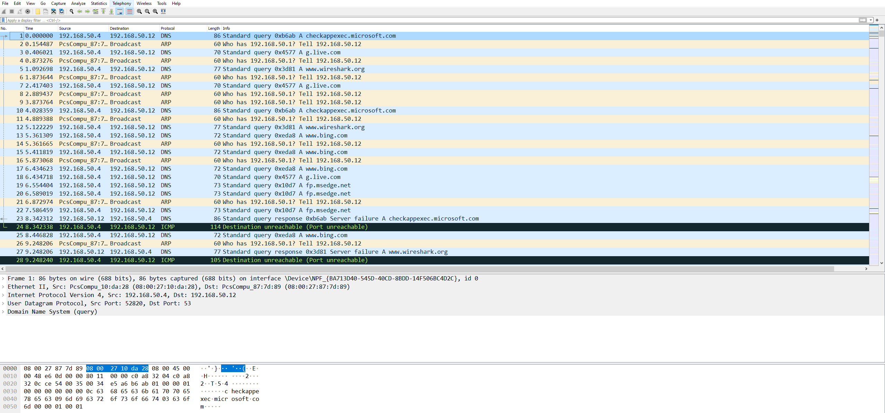Stop the running capture
Image resolution: width=885 pixels, height=413 pixels.
point(11,11)
